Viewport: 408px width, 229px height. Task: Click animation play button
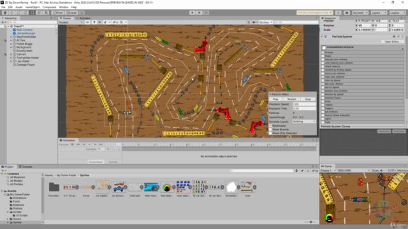tap(89, 144)
